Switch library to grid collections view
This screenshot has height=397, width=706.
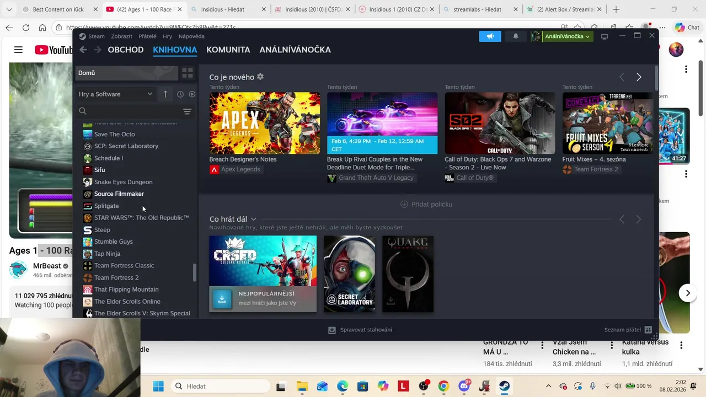tap(188, 73)
